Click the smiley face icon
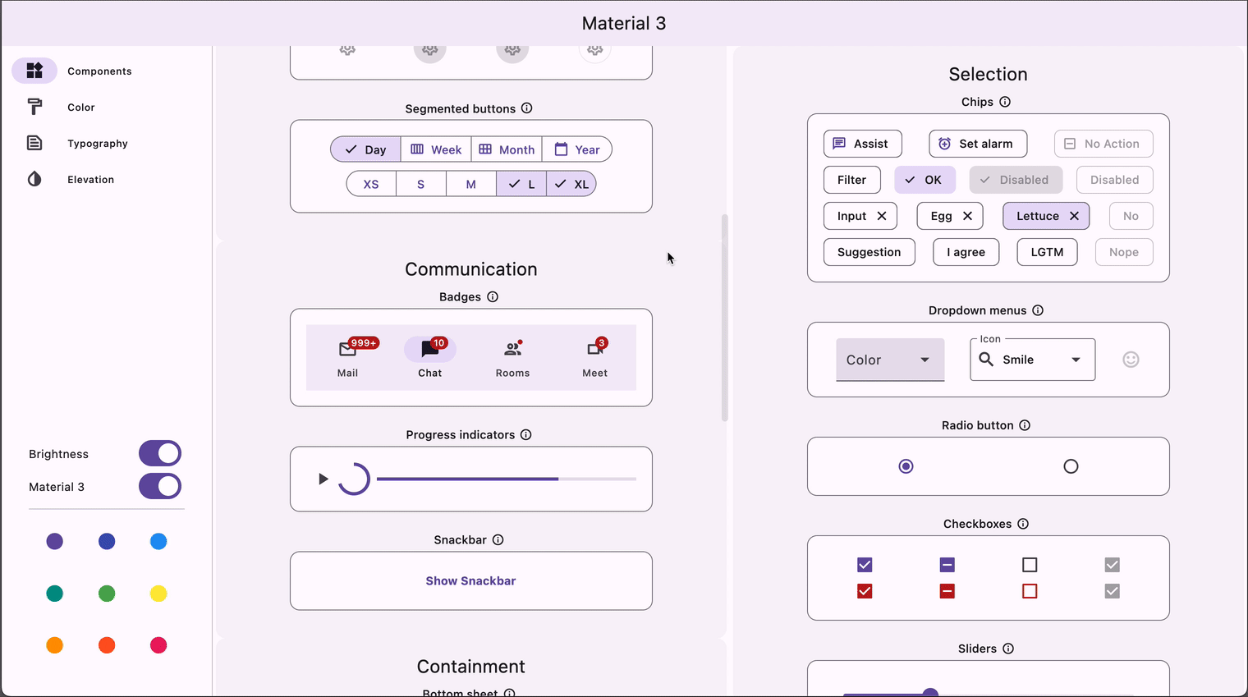This screenshot has height=697, width=1248. [x=1131, y=360]
